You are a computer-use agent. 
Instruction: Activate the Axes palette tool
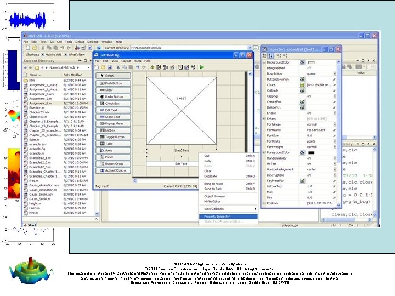(x=113, y=150)
